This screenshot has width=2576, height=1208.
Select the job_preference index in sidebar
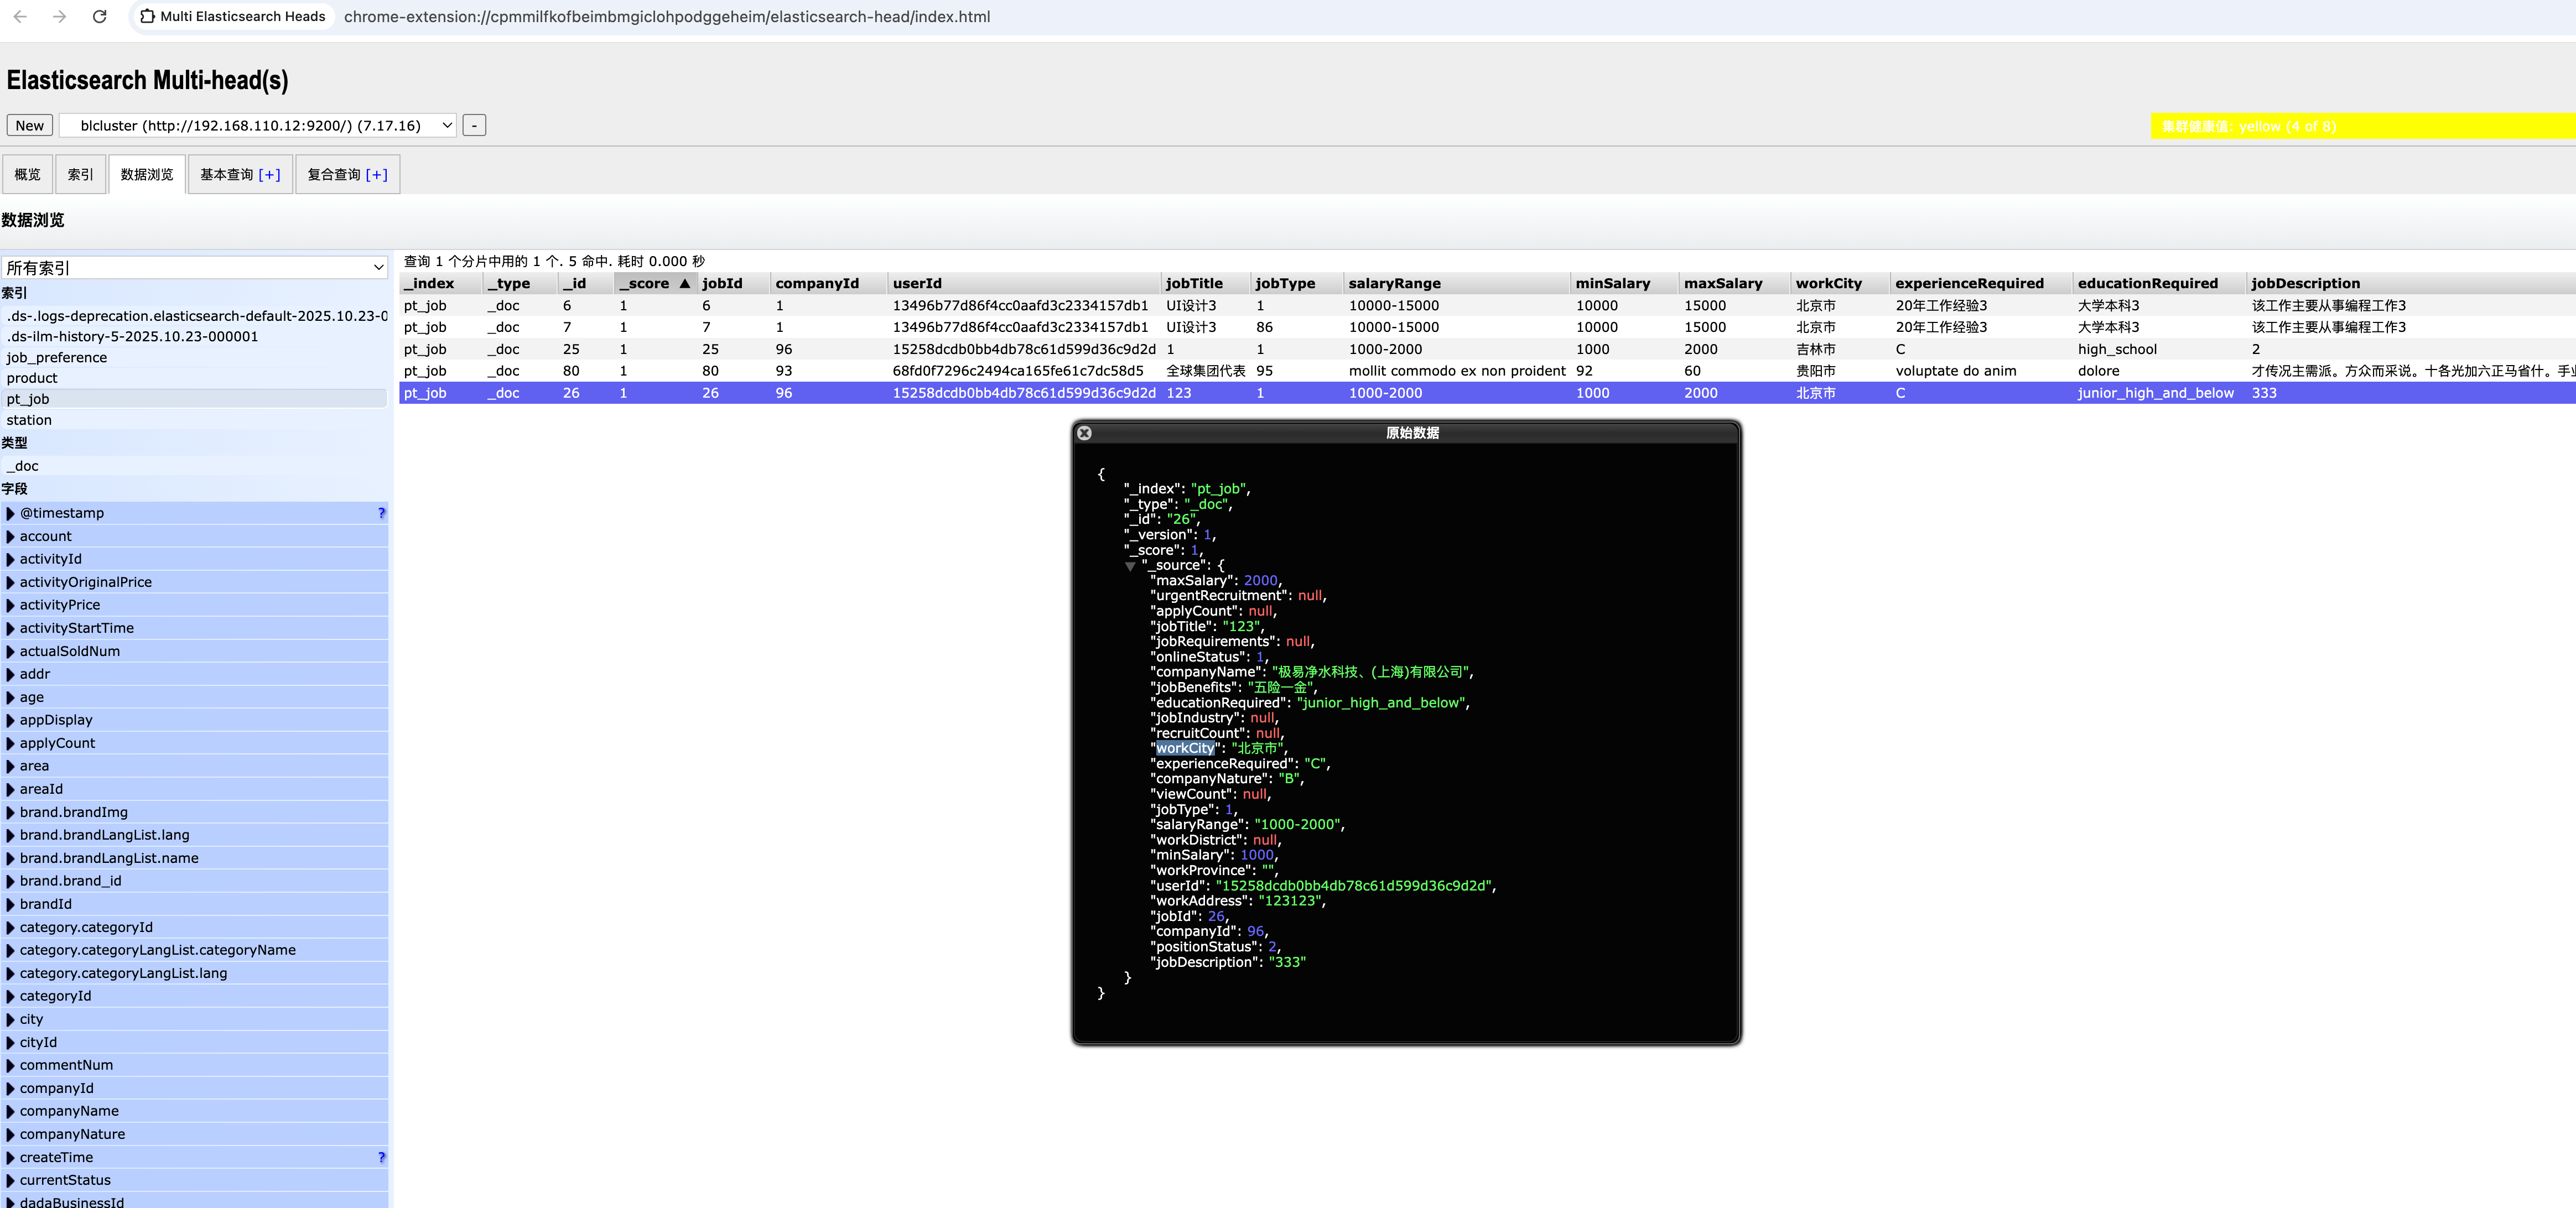pos(56,357)
